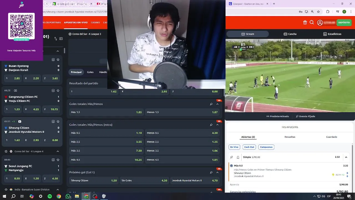Open Chrome extensions puzzle icon
The height and width of the screenshot is (200, 355).
point(328,12)
